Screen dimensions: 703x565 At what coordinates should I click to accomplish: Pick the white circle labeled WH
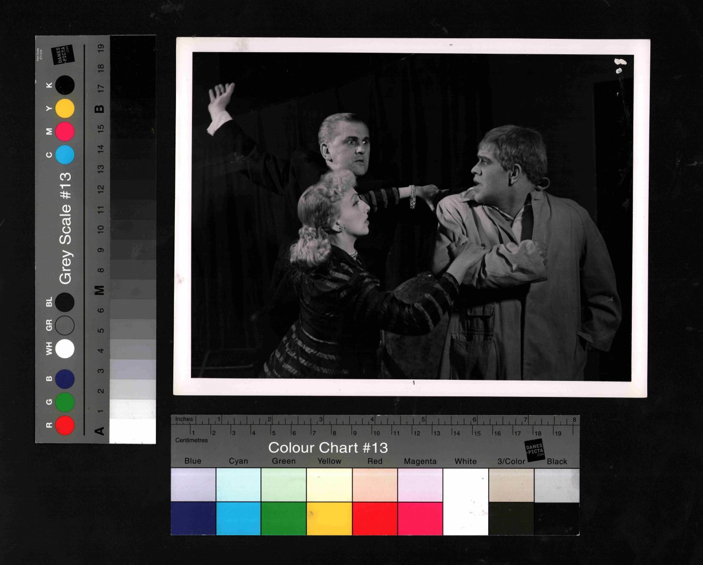[65, 349]
